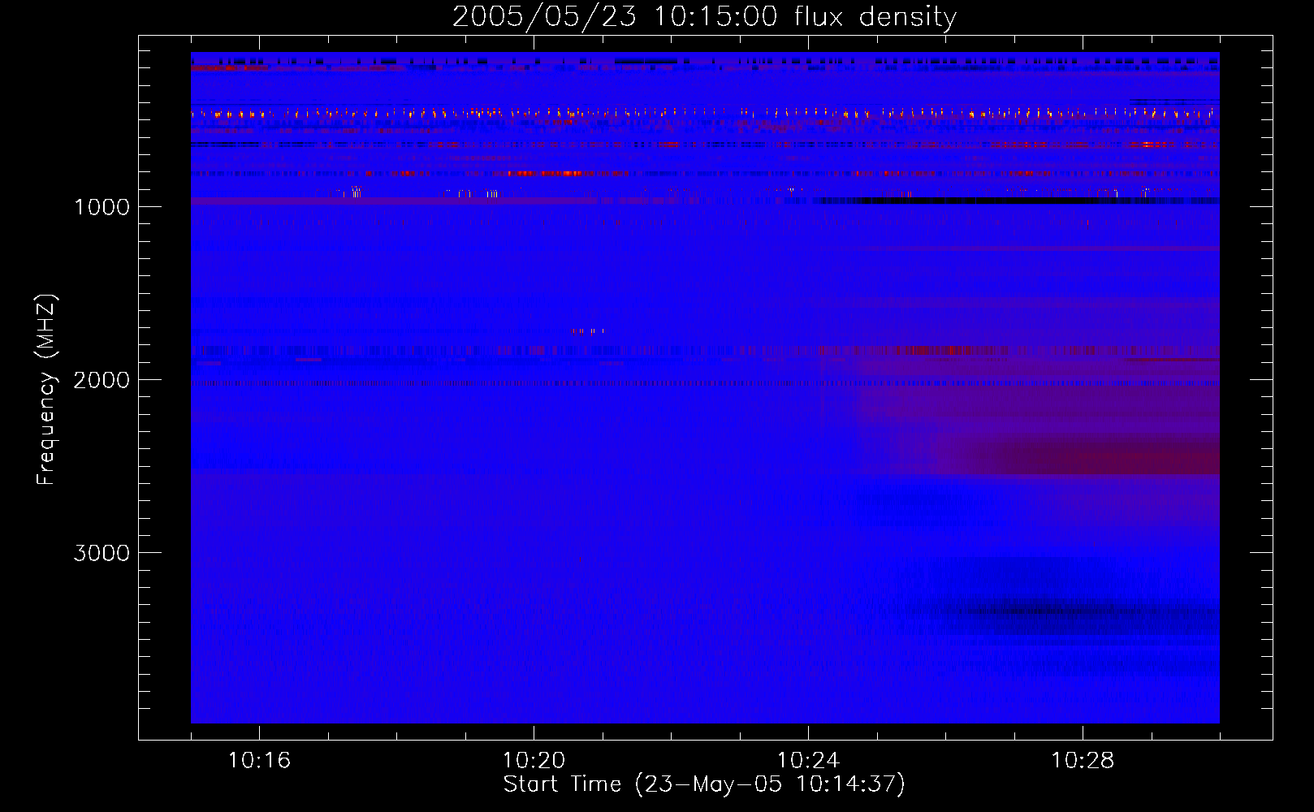This screenshot has width=1314, height=812.
Task: Click the 'Start Time (23-May-05 10:14:37)' label
Action: [x=704, y=784]
